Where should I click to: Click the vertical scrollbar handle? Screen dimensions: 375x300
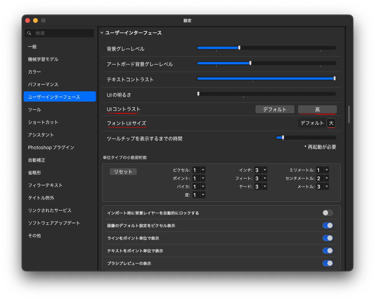point(349,114)
